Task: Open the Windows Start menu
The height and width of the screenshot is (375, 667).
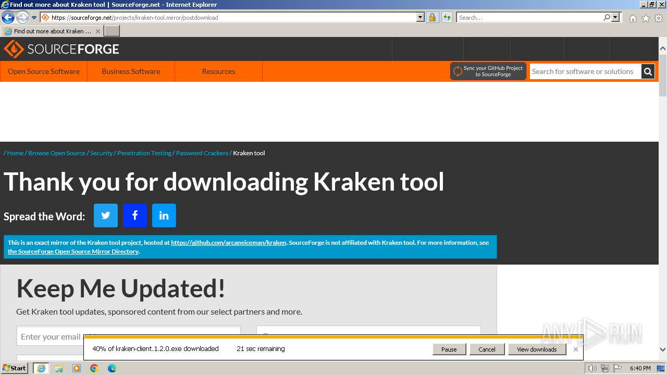Action: point(15,368)
